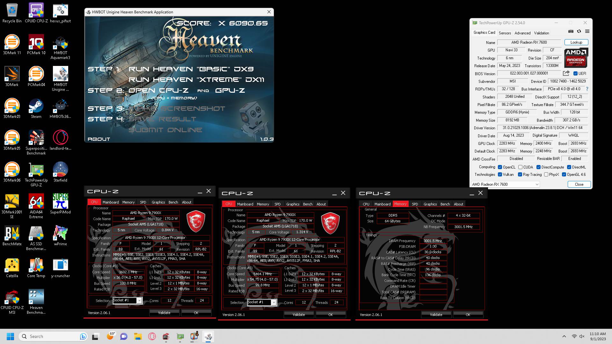This screenshot has height=344, width=612.
Task: Launch the Steam desktop shortcut
Action: (36, 109)
